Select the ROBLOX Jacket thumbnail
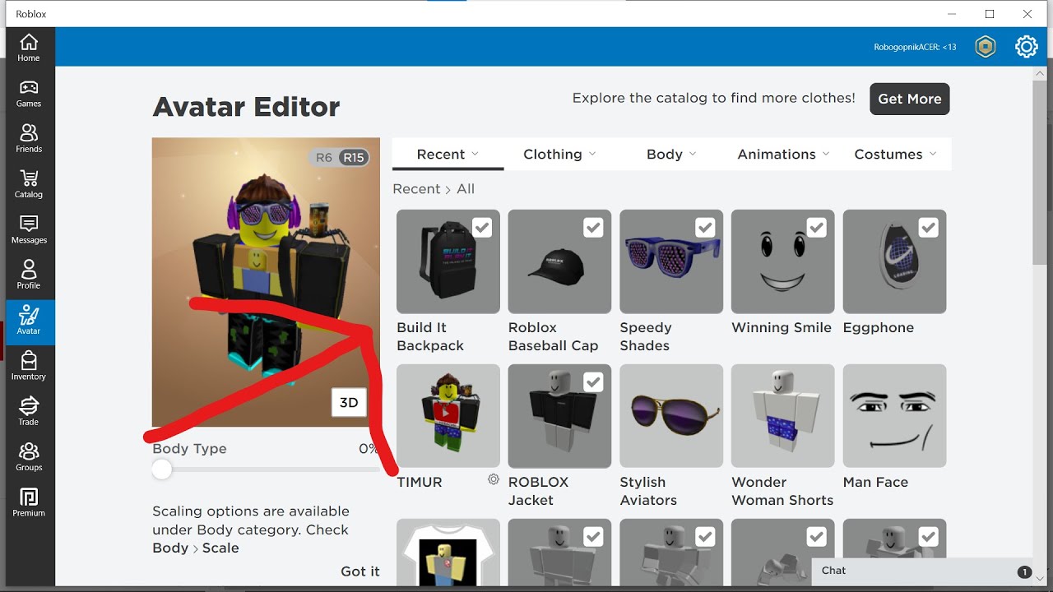 coord(559,416)
